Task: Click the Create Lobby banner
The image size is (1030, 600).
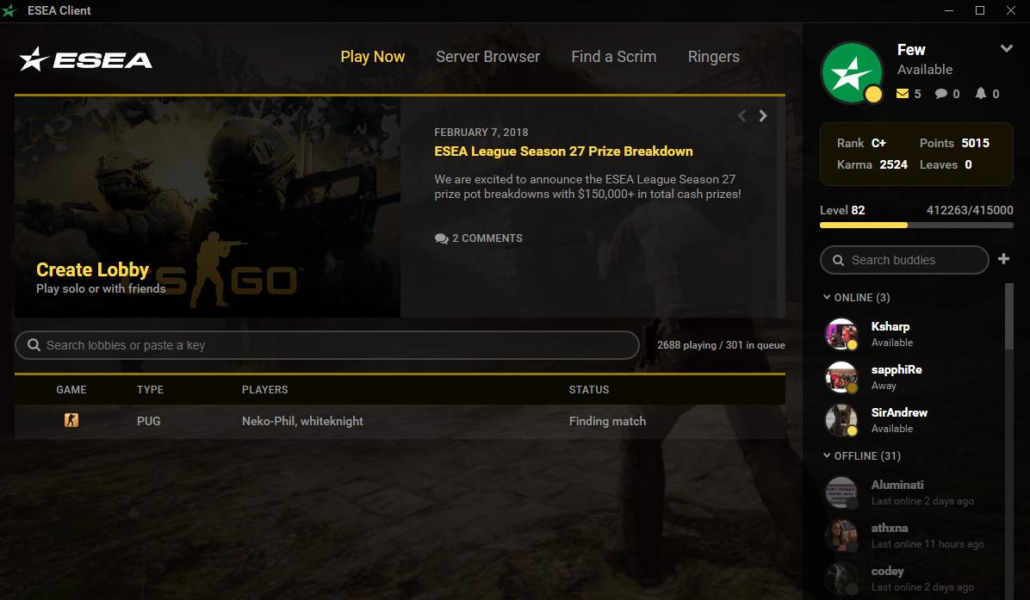Action: [x=208, y=207]
